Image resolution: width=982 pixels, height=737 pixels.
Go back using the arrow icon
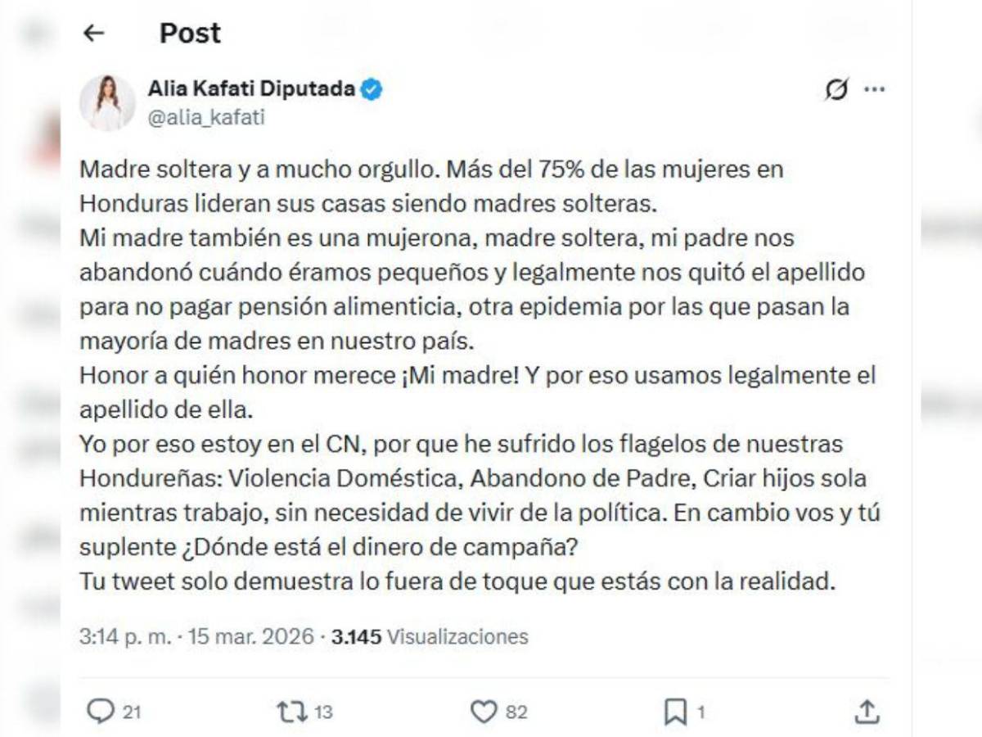tap(93, 34)
